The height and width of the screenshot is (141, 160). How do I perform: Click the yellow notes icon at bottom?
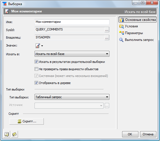pyautogui.click(x=15, y=134)
